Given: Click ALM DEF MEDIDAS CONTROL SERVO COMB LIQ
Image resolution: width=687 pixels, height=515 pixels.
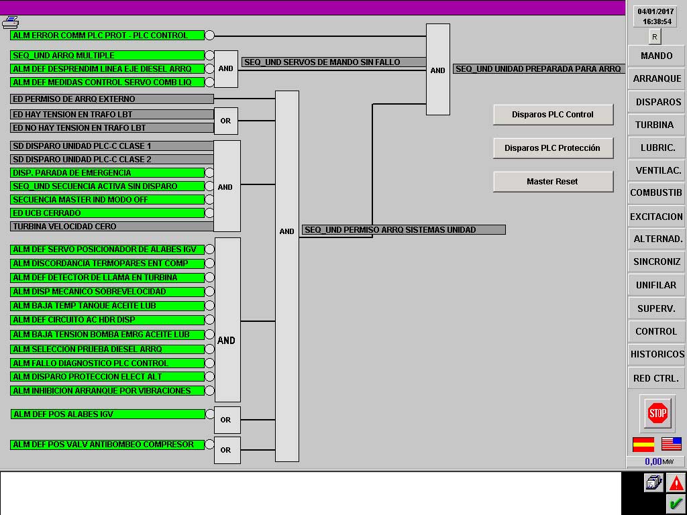Looking at the screenshot, I should [x=107, y=82].
